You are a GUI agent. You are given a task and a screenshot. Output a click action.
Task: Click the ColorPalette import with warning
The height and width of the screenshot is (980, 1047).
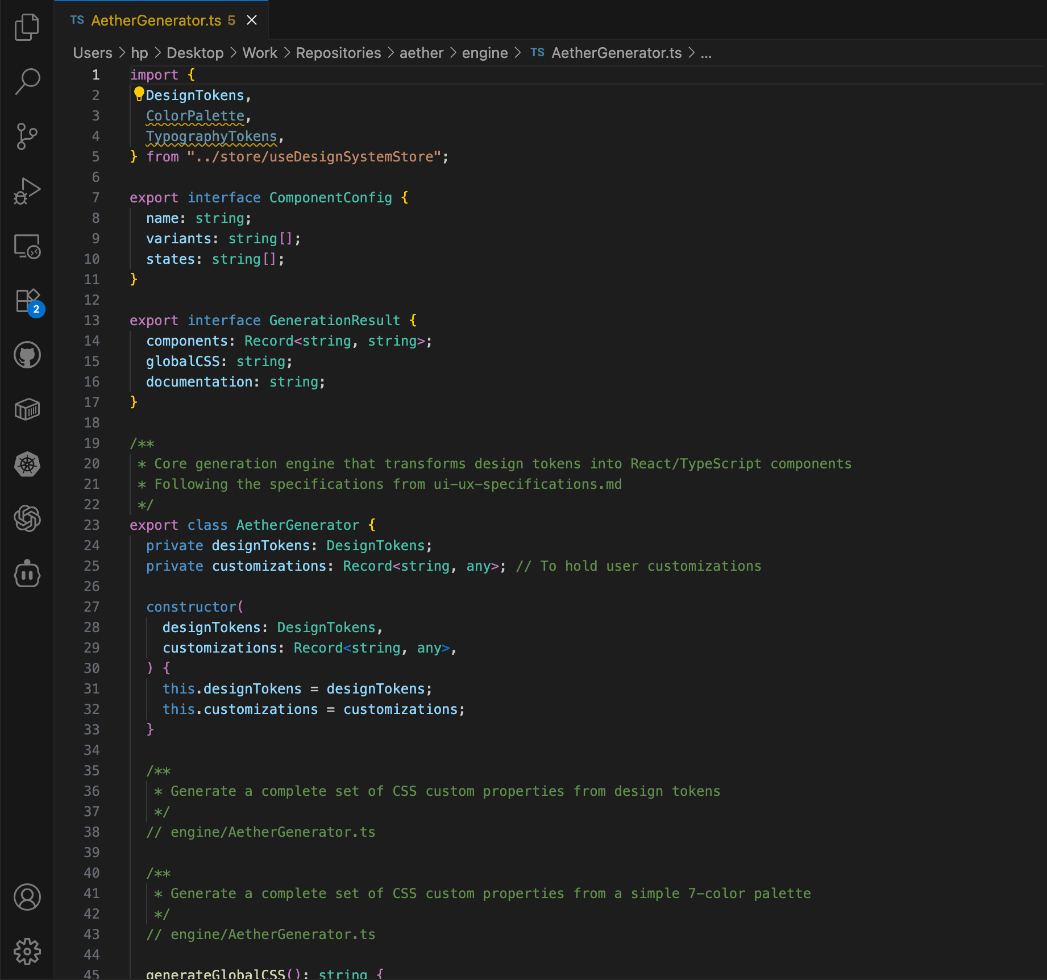tap(195, 116)
